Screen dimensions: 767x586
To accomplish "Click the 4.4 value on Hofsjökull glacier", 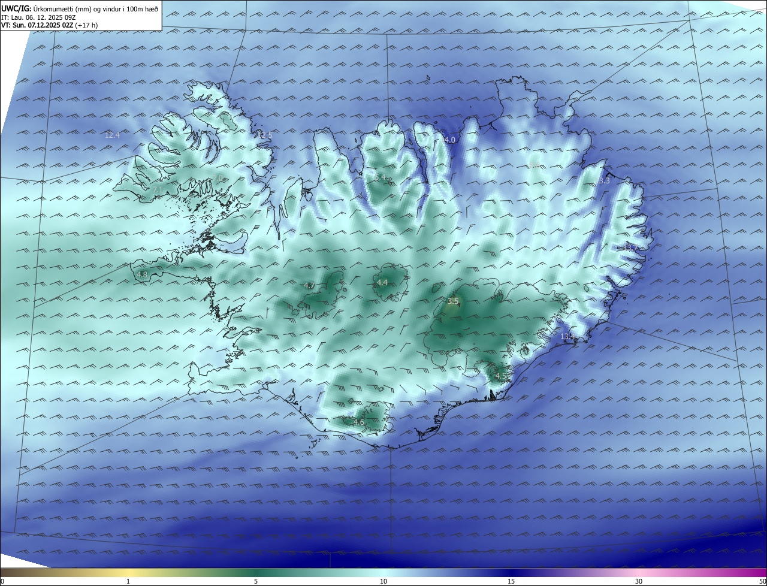I will 382,282.
